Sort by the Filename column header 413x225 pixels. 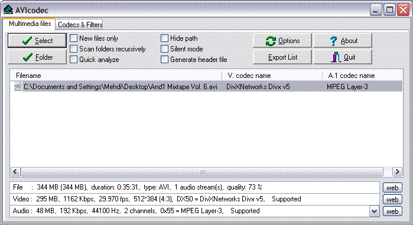click(116, 76)
